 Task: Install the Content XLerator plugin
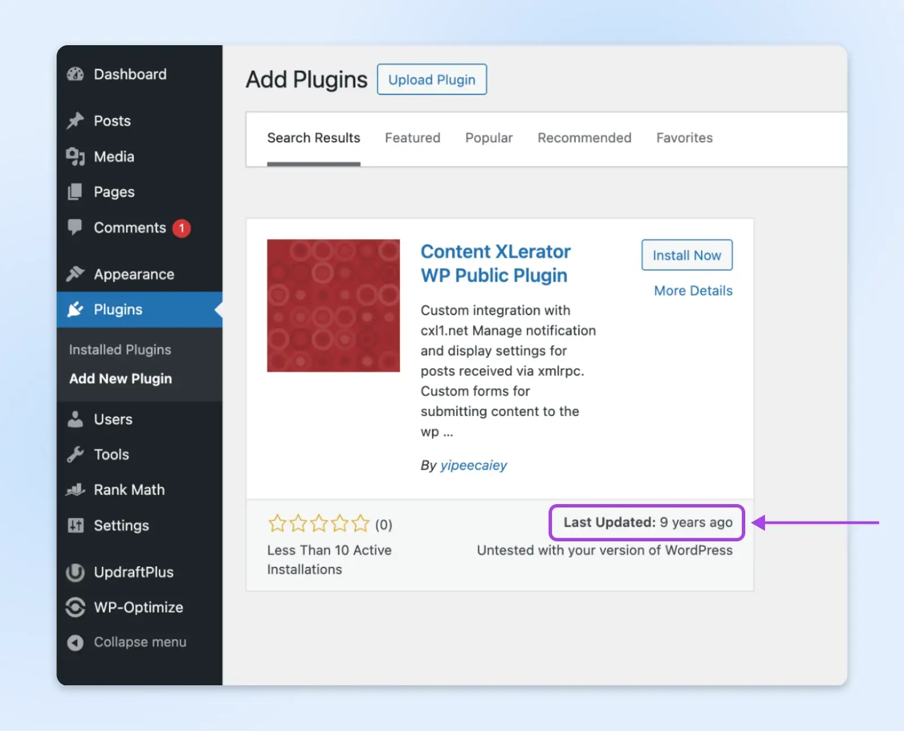pyautogui.click(x=686, y=255)
